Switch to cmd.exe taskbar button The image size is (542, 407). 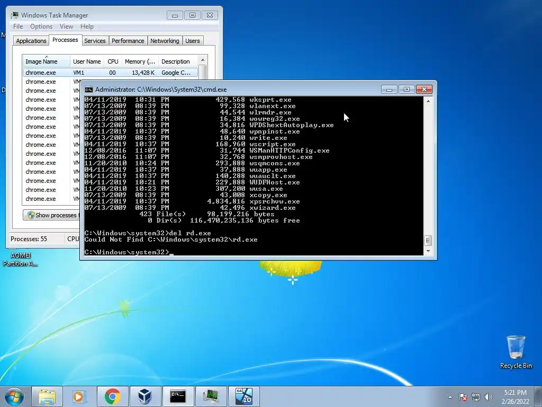click(x=178, y=396)
